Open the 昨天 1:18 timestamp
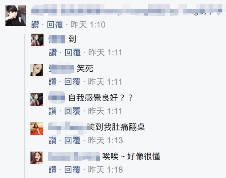The height and width of the screenshot is (178, 226). (x=105, y=170)
